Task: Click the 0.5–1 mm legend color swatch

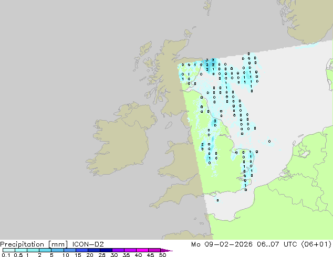Action: pyautogui.click(x=21, y=250)
